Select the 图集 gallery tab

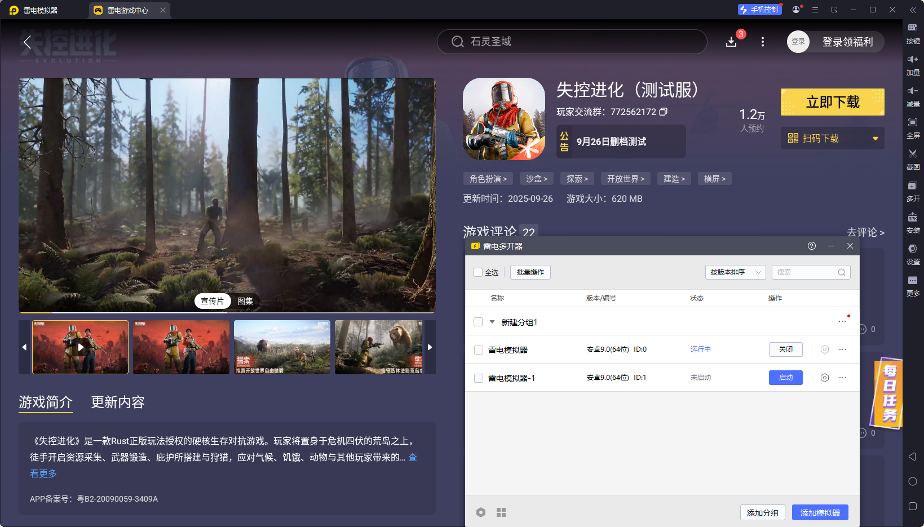[245, 301]
